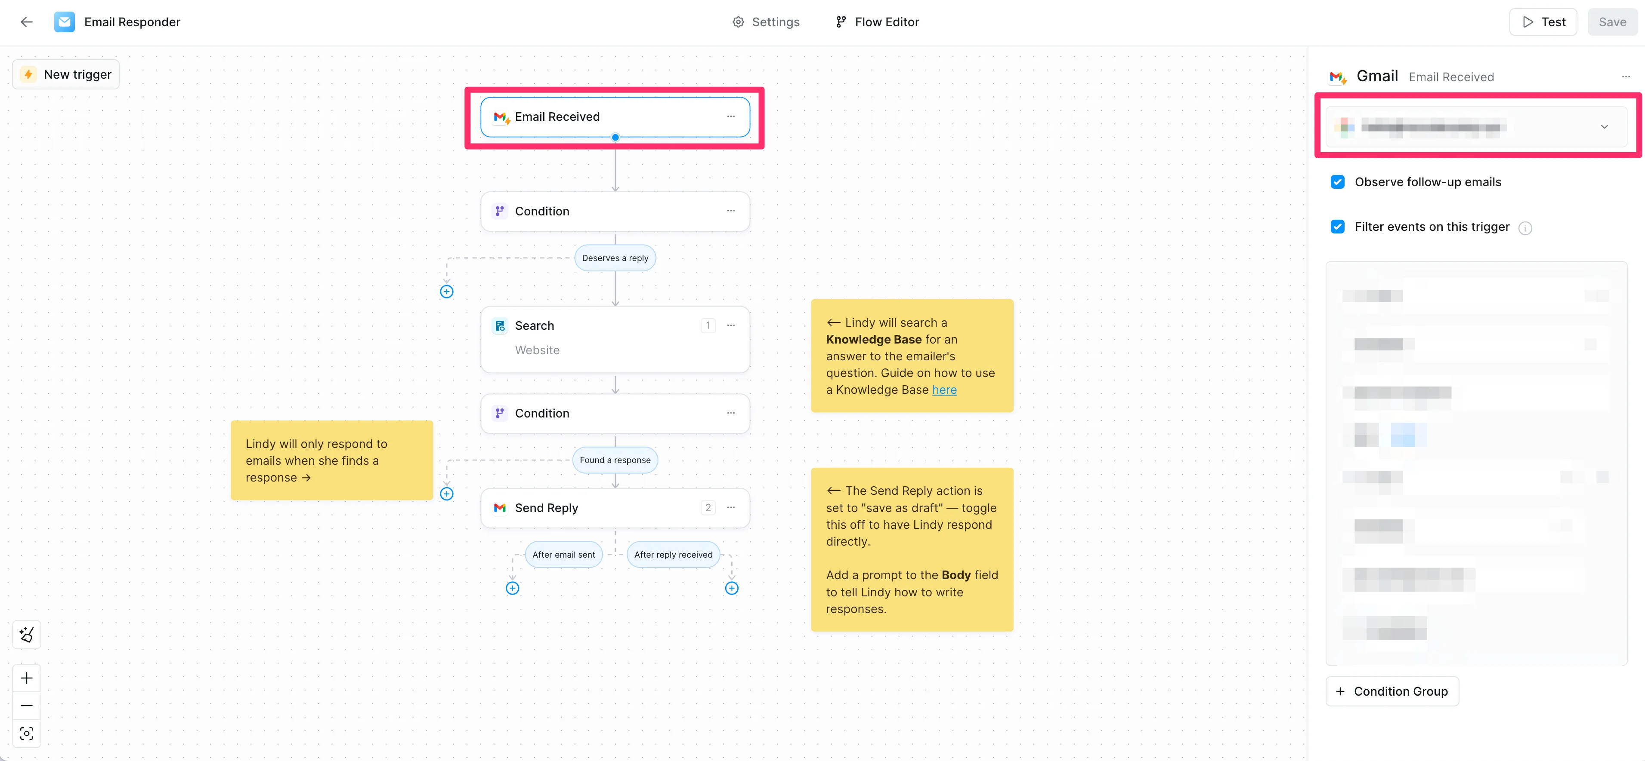Zoom out with the minus icon
Viewport: 1645px width, 761px height.
(x=26, y=705)
